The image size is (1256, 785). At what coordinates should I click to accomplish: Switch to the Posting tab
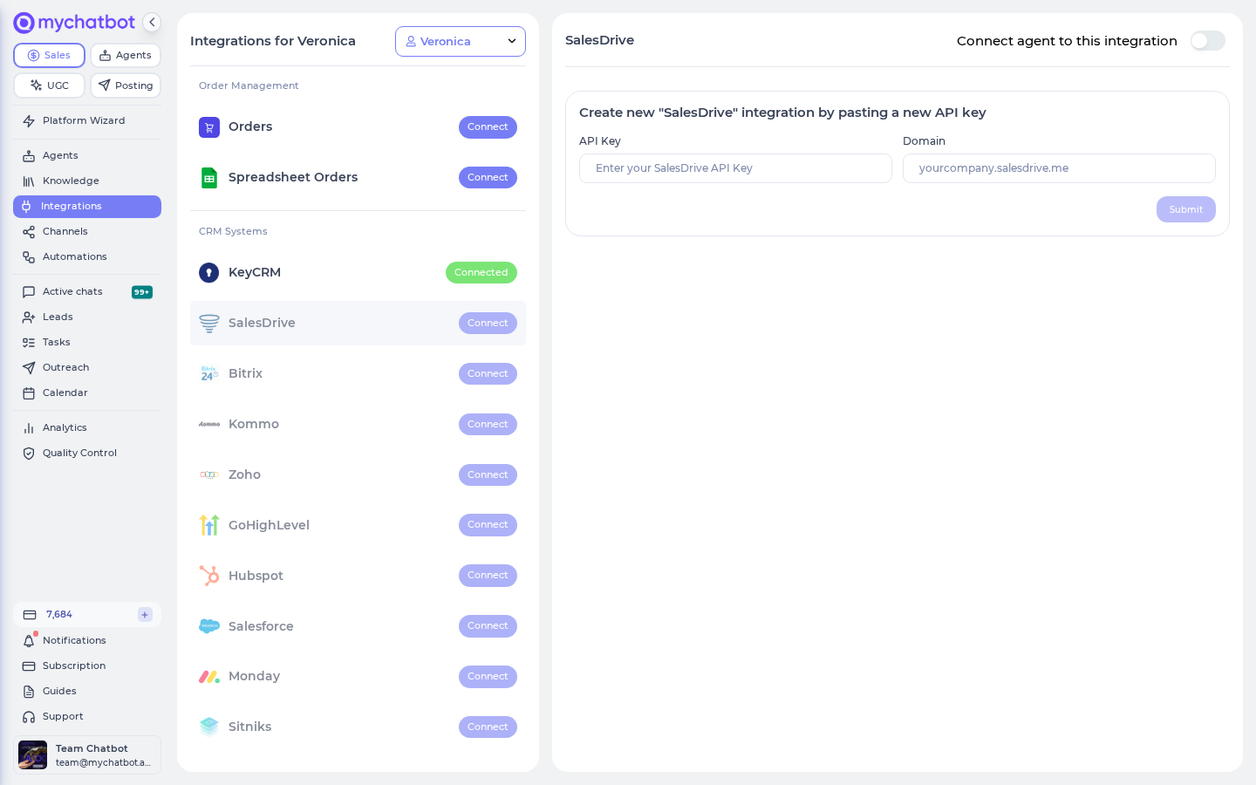(126, 85)
